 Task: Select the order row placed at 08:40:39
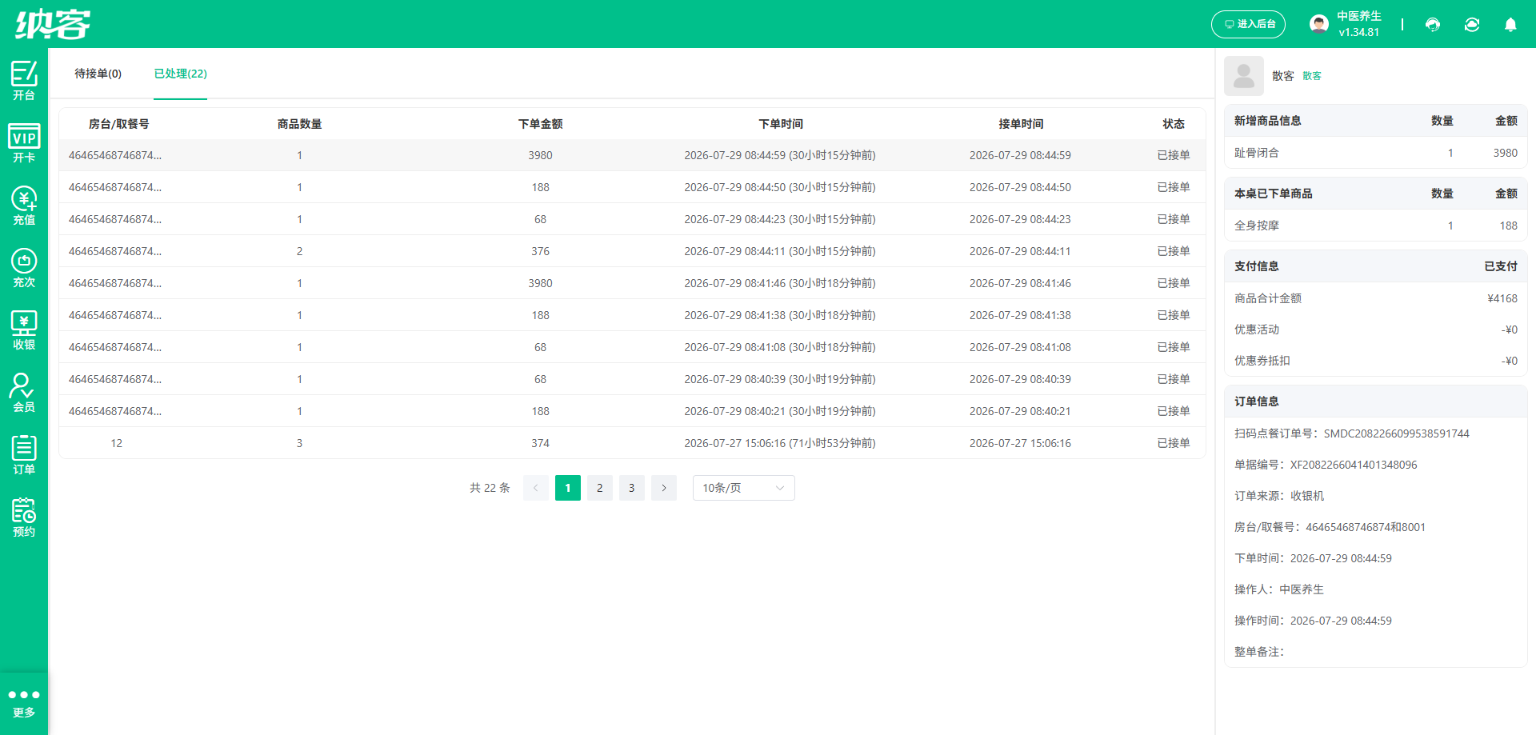tap(632, 379)
